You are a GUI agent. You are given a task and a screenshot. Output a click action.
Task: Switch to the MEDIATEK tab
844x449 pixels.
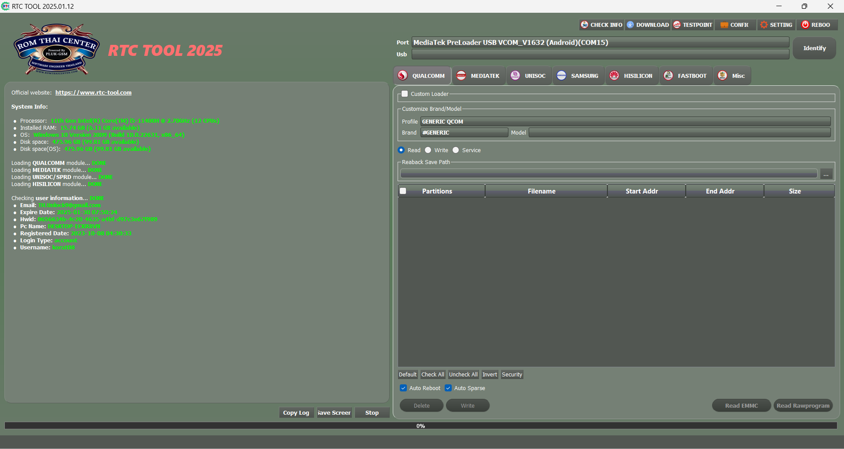(x=479, y=75)
